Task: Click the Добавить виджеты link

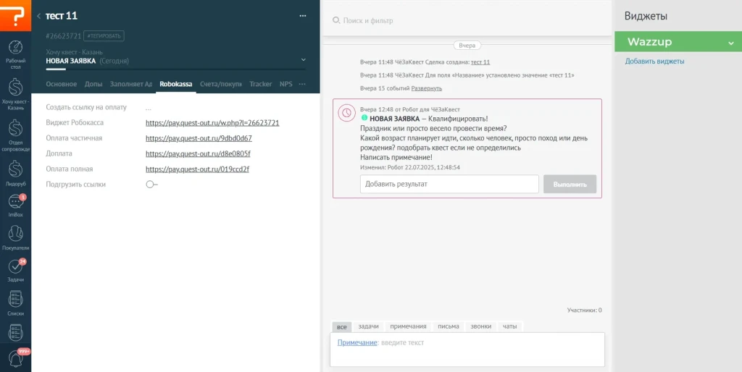Action: (654, 62)
